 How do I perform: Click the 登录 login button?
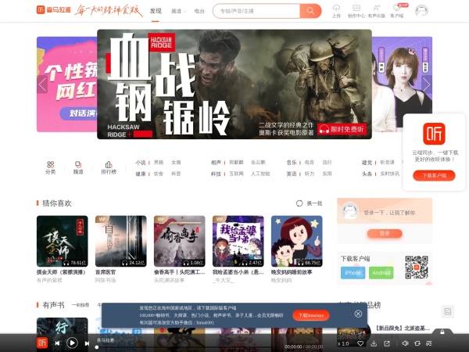384,233
